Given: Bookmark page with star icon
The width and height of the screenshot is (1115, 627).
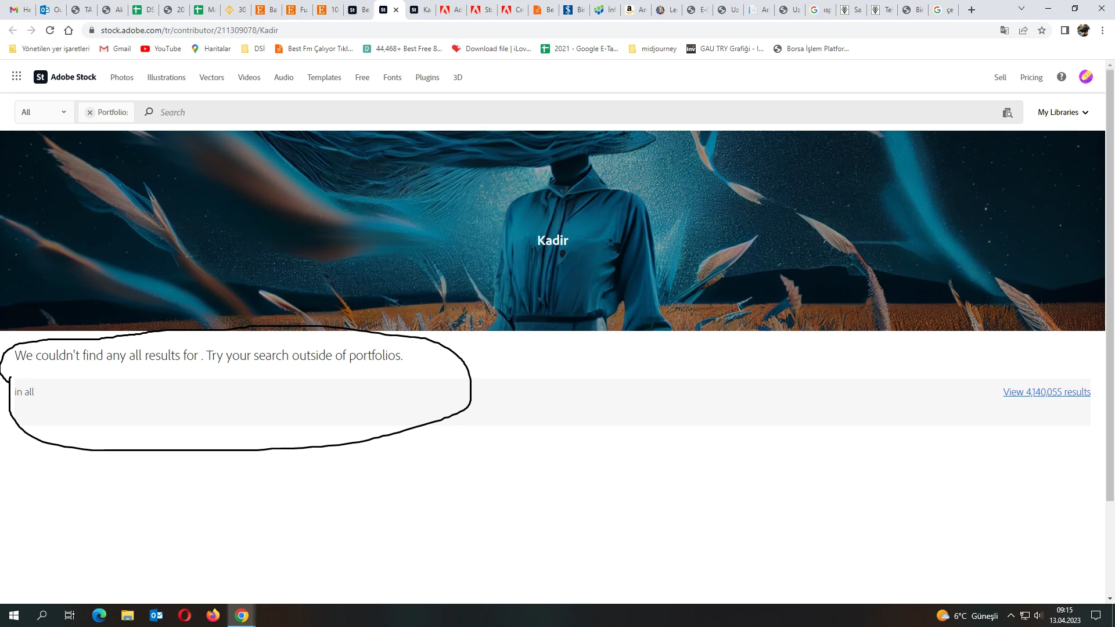Looking at the screenshot, I should (1042, 30).
